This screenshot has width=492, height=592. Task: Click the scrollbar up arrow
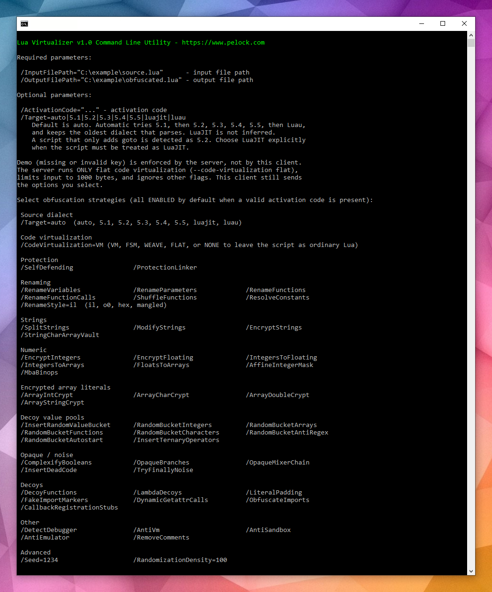click(x=471, y=35)
